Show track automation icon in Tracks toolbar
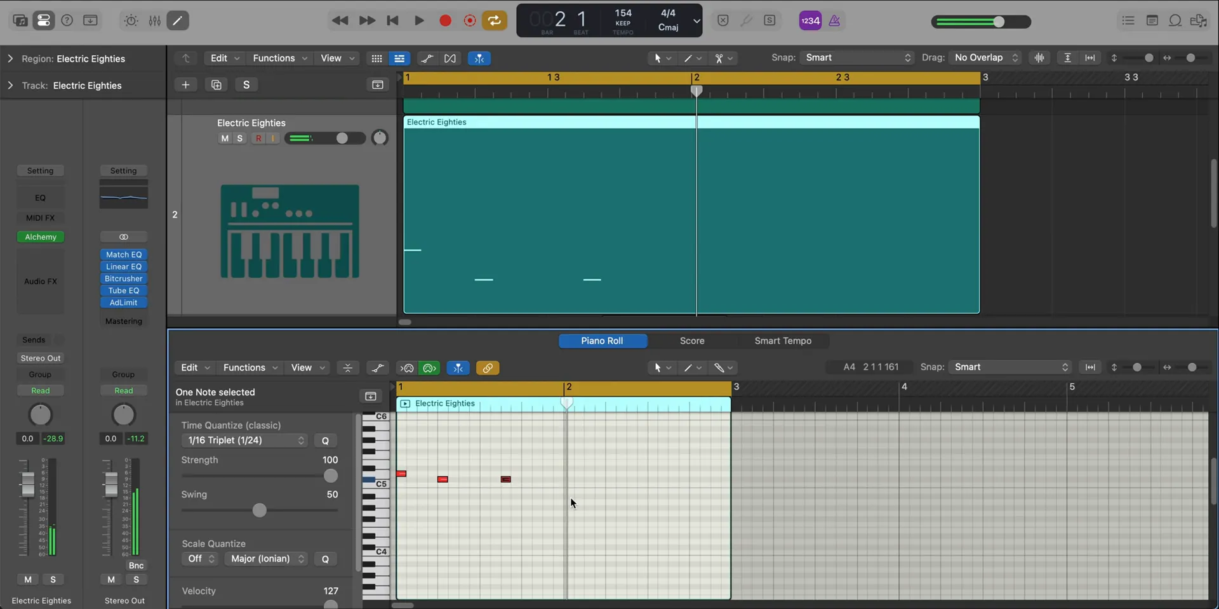1219x609 pixels. [x=427, y=58]
